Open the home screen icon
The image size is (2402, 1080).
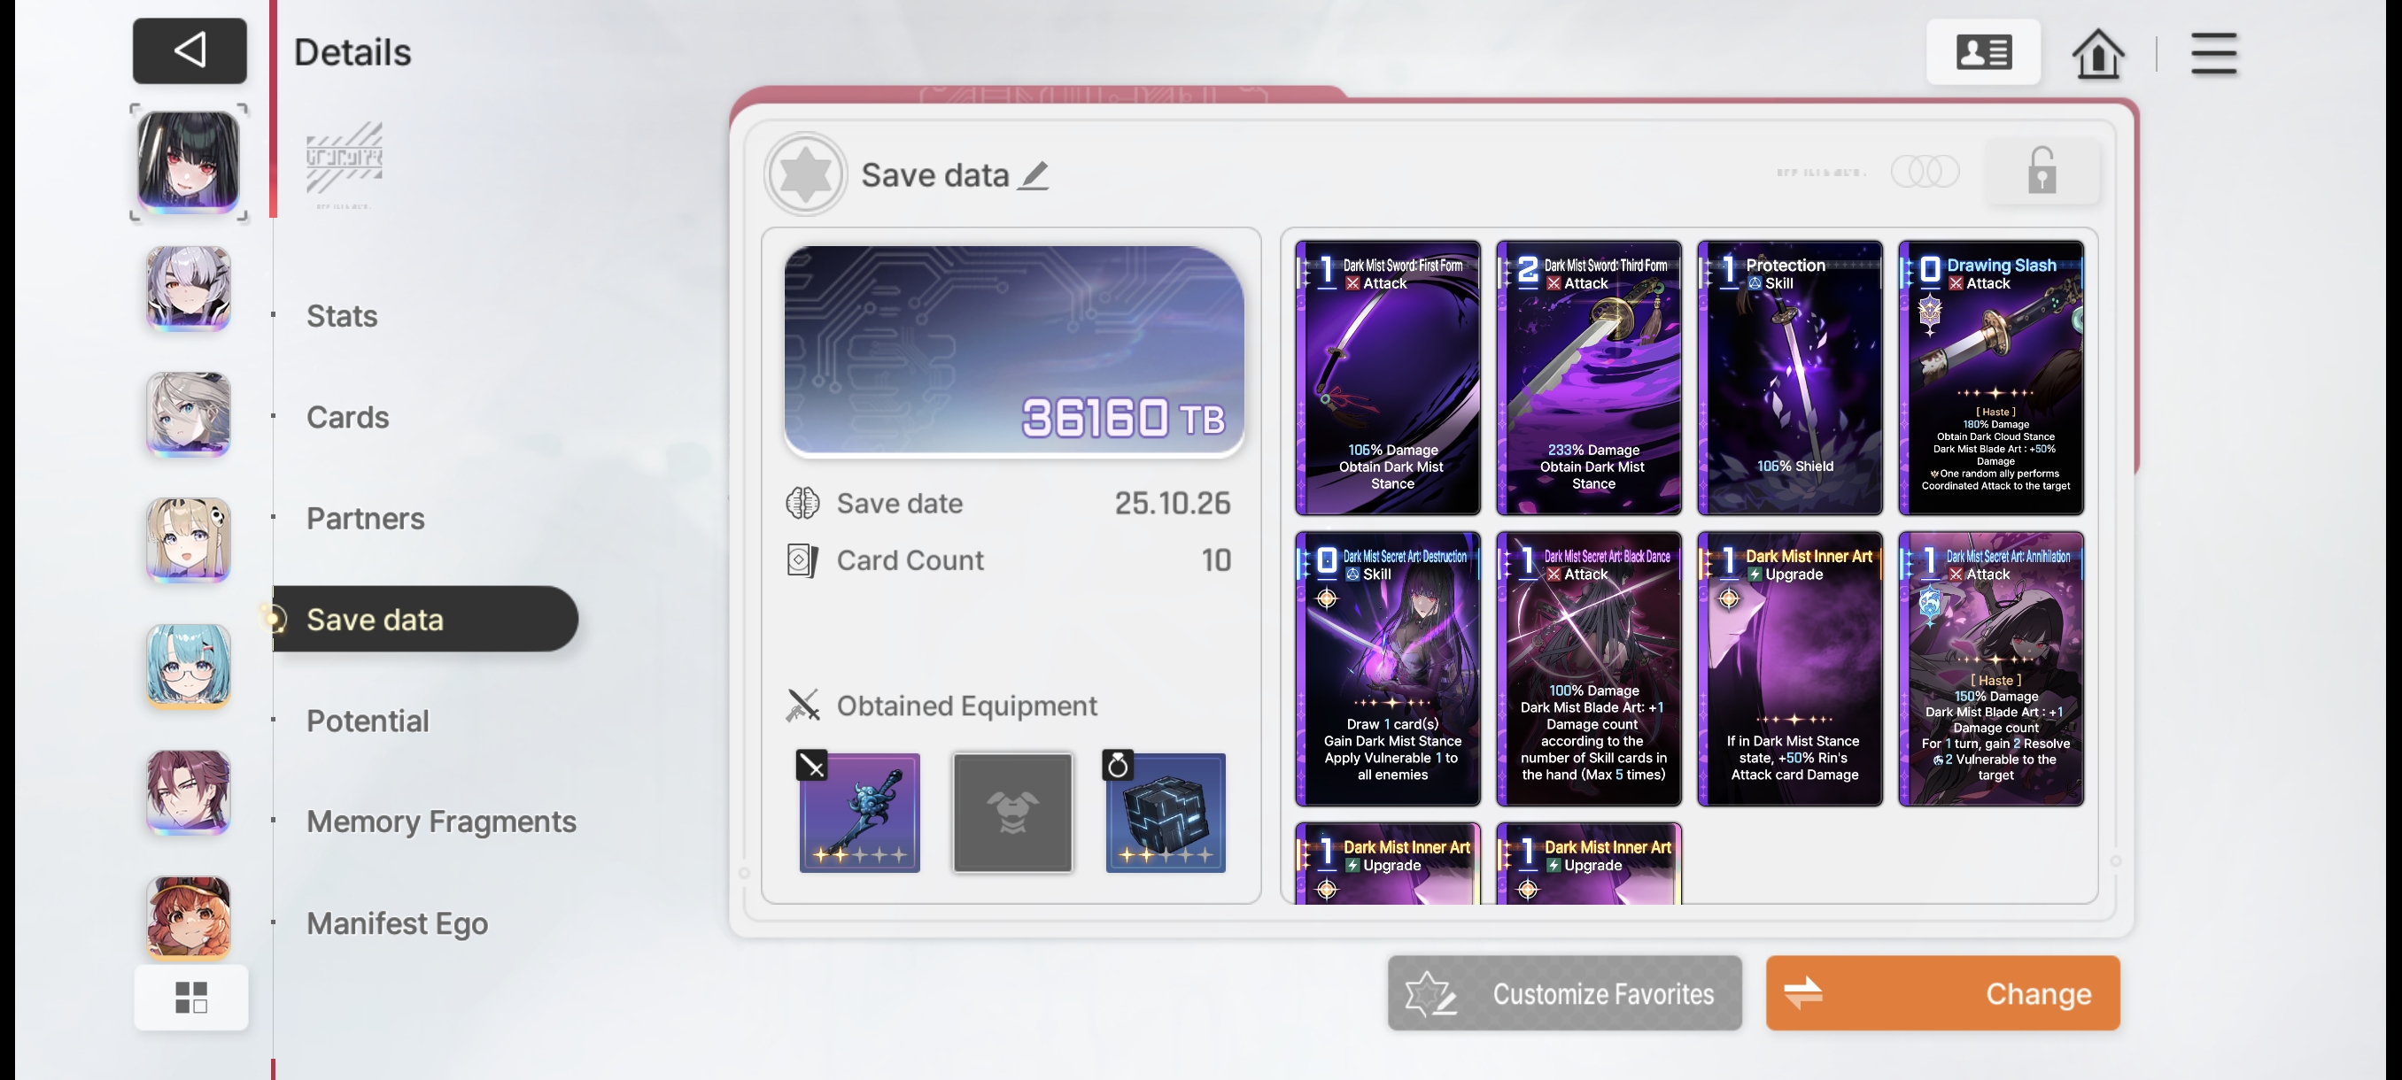click(2098, 52)
